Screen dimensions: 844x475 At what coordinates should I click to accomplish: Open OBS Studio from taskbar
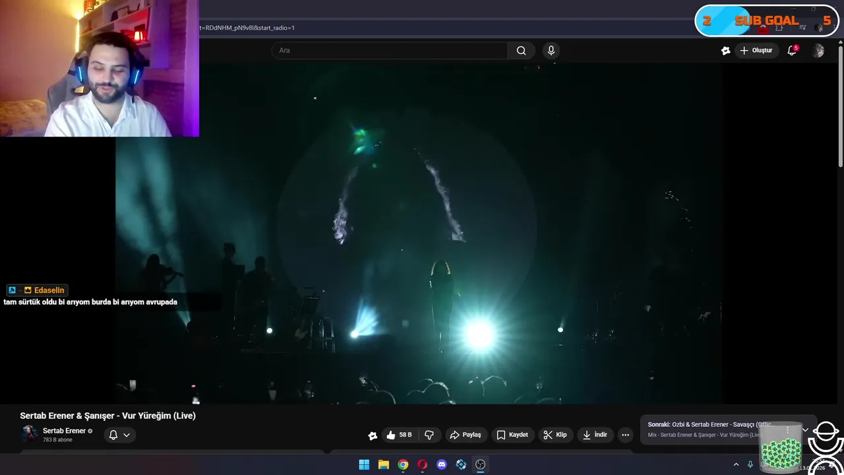tap(481, 464)
